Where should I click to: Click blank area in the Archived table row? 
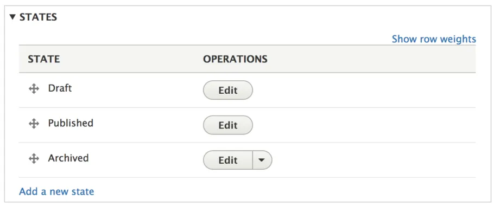point(372,160)
